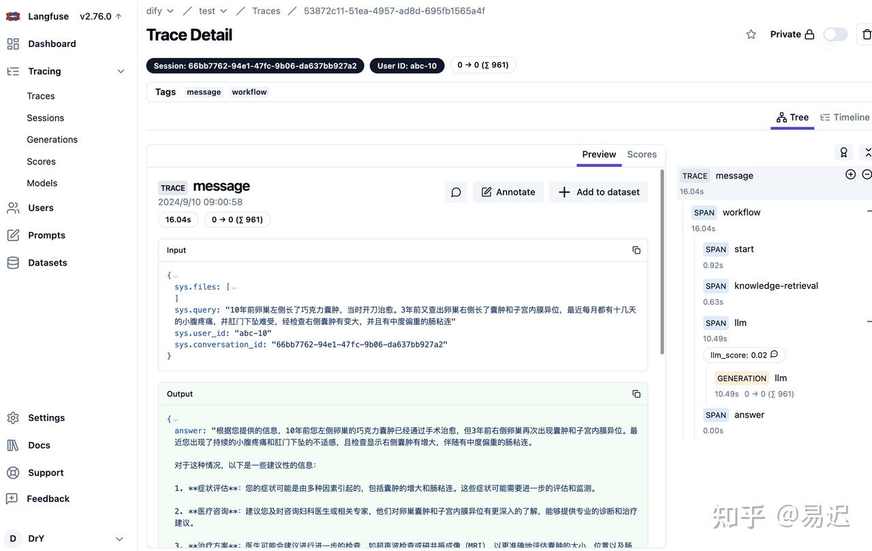The width and height of the screenshot is (872, 551).
Task: Click the workflow tag
Action: pyautogui.click(x=249, y=92)
